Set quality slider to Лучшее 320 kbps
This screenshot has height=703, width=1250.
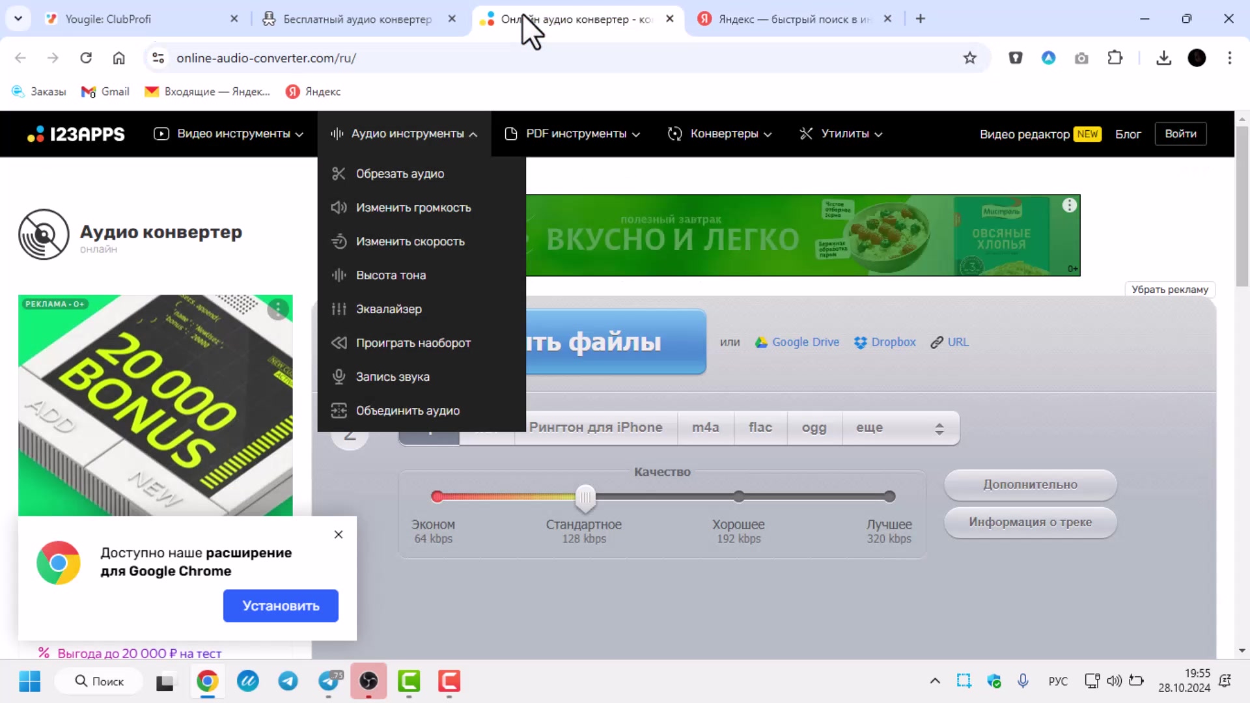pyautogui.click(x=889, y=497)
